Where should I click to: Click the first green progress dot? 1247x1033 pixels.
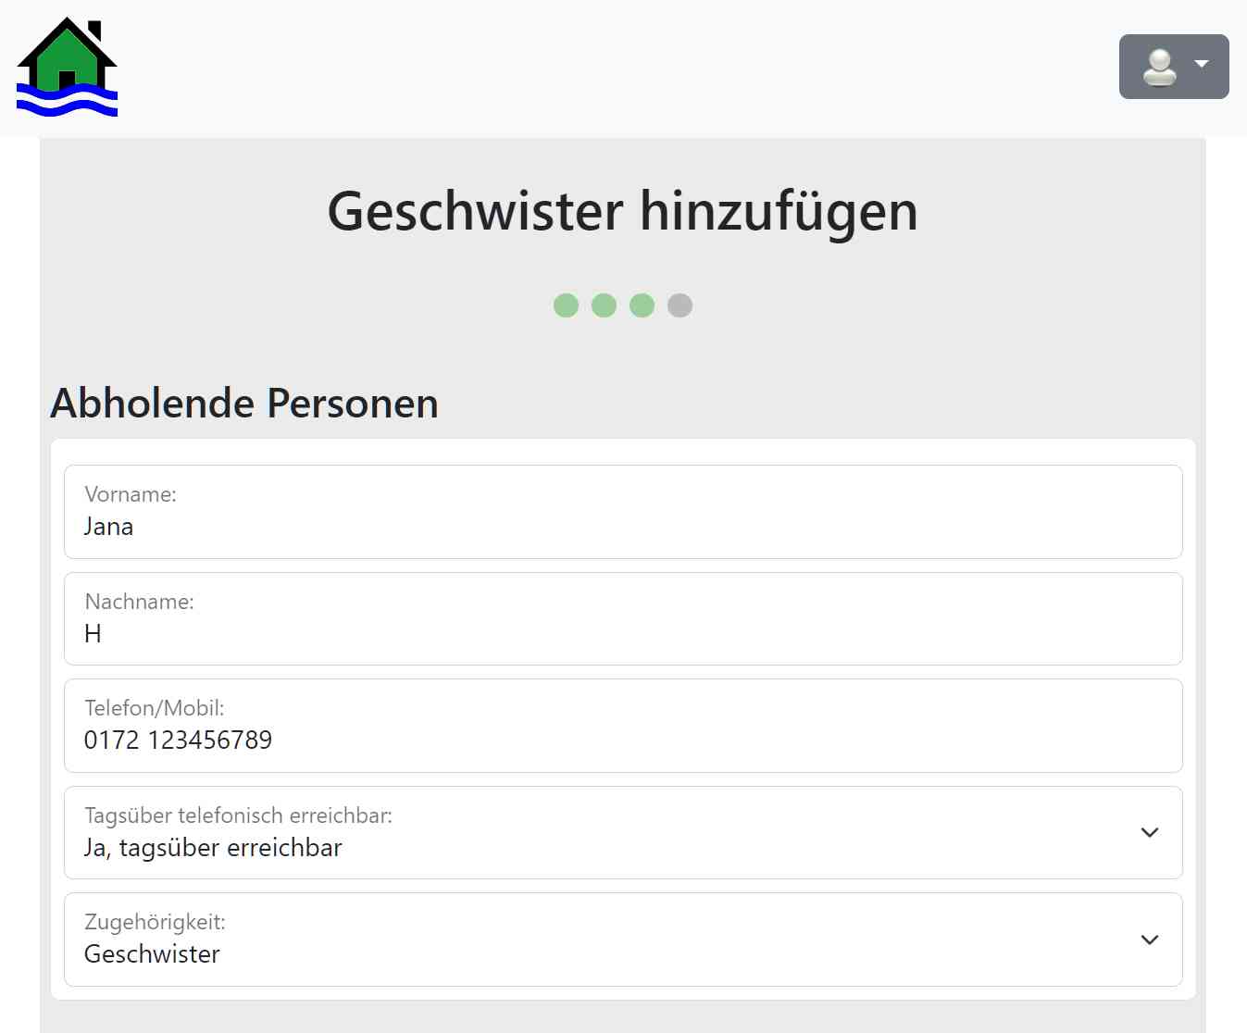click(566, 305)
